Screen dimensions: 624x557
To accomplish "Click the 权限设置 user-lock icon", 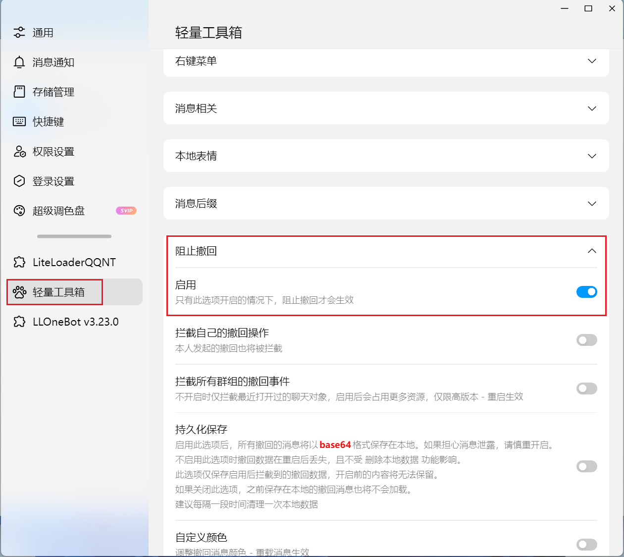I will (x=19, y=152).
